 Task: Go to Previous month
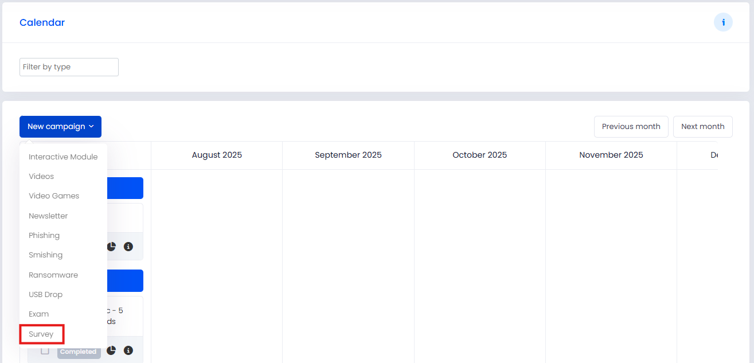(x=631, y=127)
